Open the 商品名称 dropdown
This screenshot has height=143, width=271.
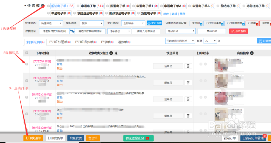pyautogui.click(x=180, y=31)
